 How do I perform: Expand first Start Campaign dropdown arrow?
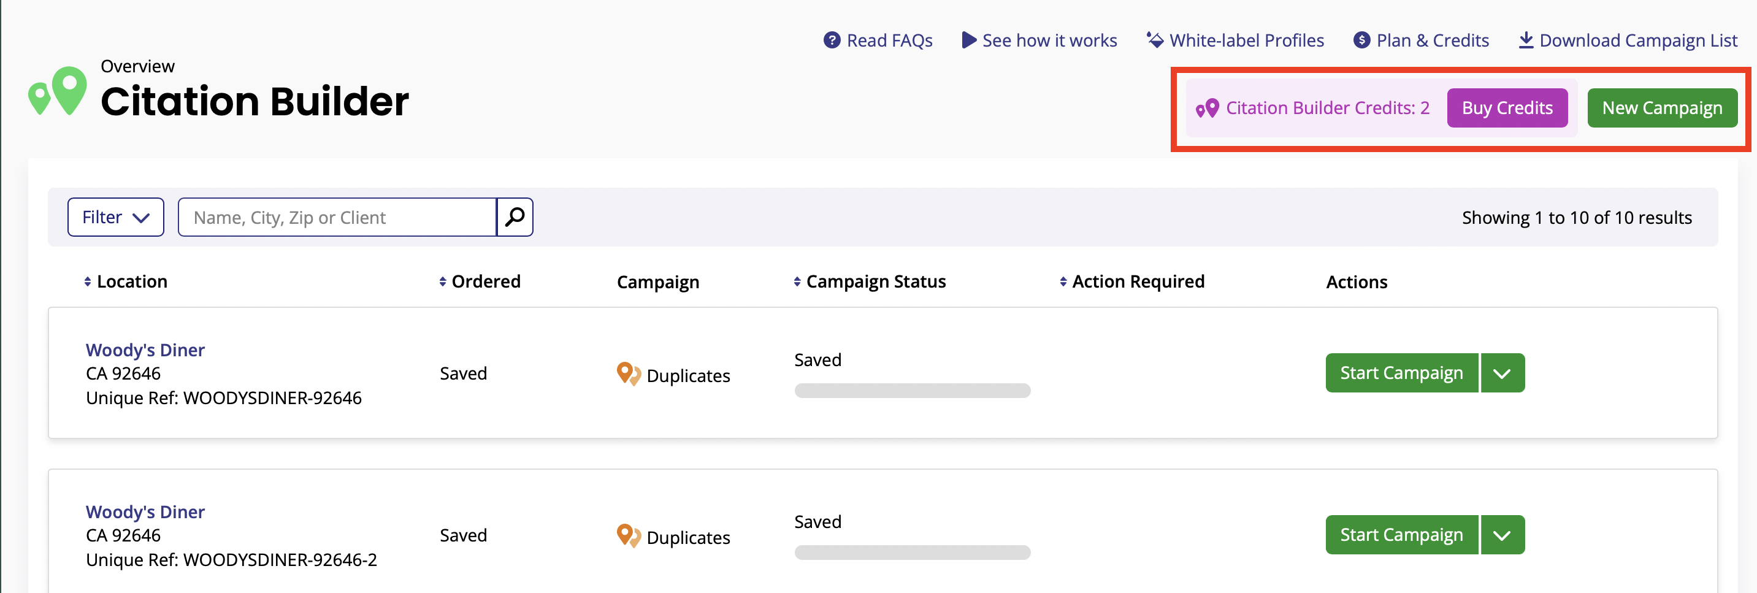[1502, 373]
